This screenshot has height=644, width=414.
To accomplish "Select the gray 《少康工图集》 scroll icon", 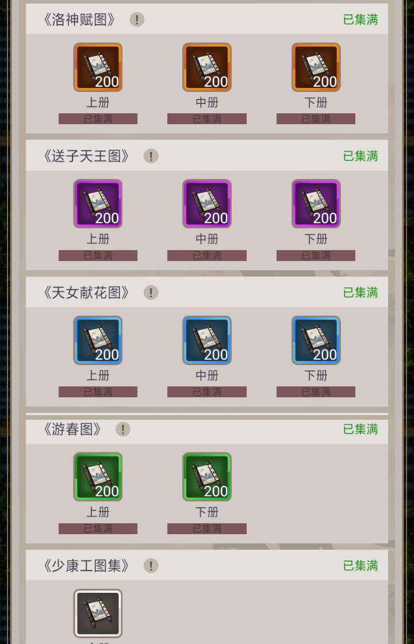I will coord(98,614).
